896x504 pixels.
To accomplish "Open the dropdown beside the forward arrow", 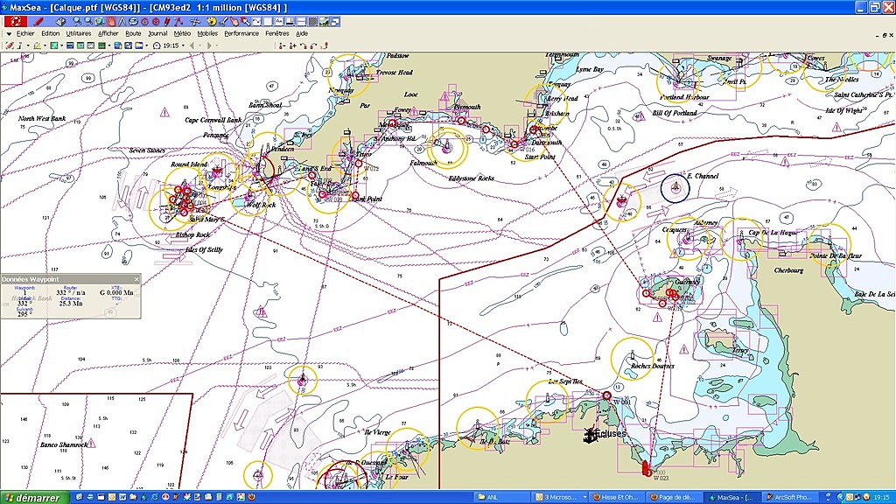I will click(217, 45).
